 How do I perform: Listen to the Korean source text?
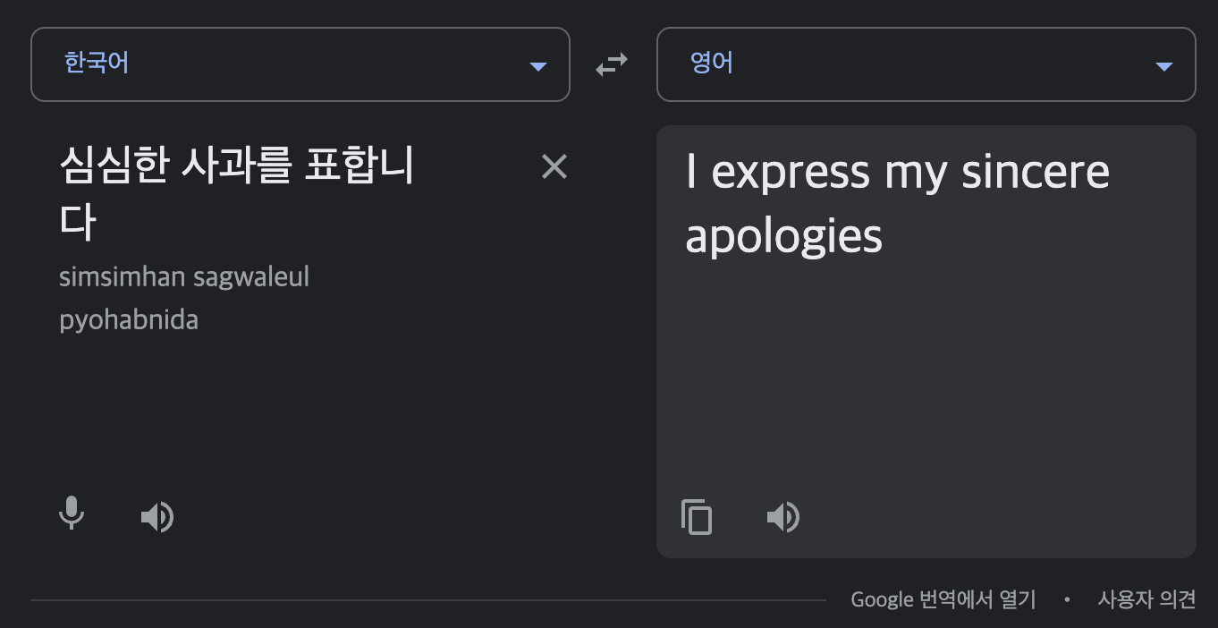pos(156,516)
